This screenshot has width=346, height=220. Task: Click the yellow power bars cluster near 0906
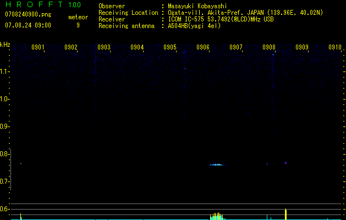point(217,216)
